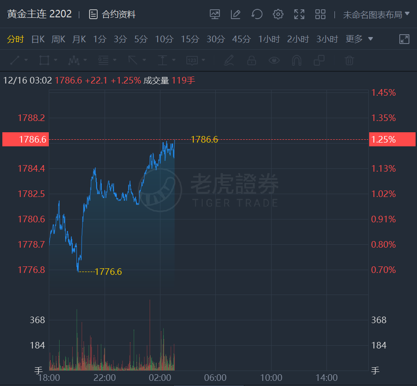Viewport: 417px width, 386px height.
Task: Toggle drawing visibility eye icon
Action: pos(274,61)
